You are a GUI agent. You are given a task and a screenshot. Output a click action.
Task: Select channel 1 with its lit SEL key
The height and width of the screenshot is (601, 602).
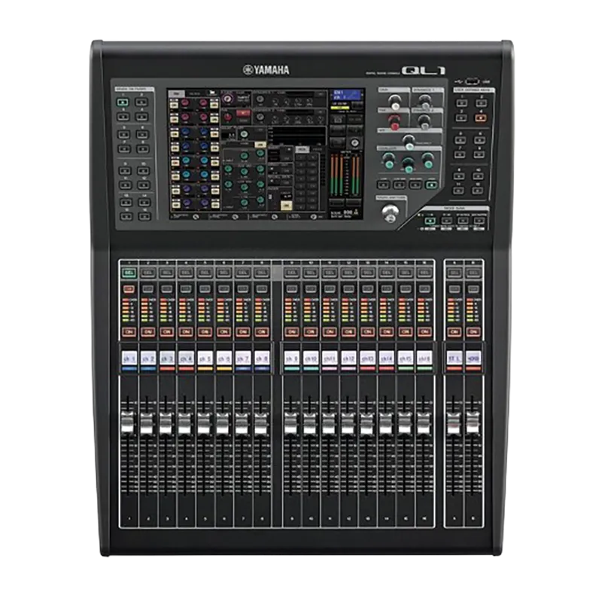coord(129,273)
